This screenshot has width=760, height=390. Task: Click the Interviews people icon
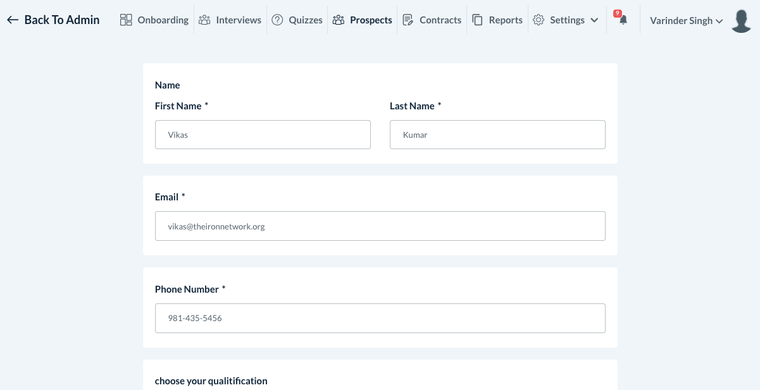[204, 20]
